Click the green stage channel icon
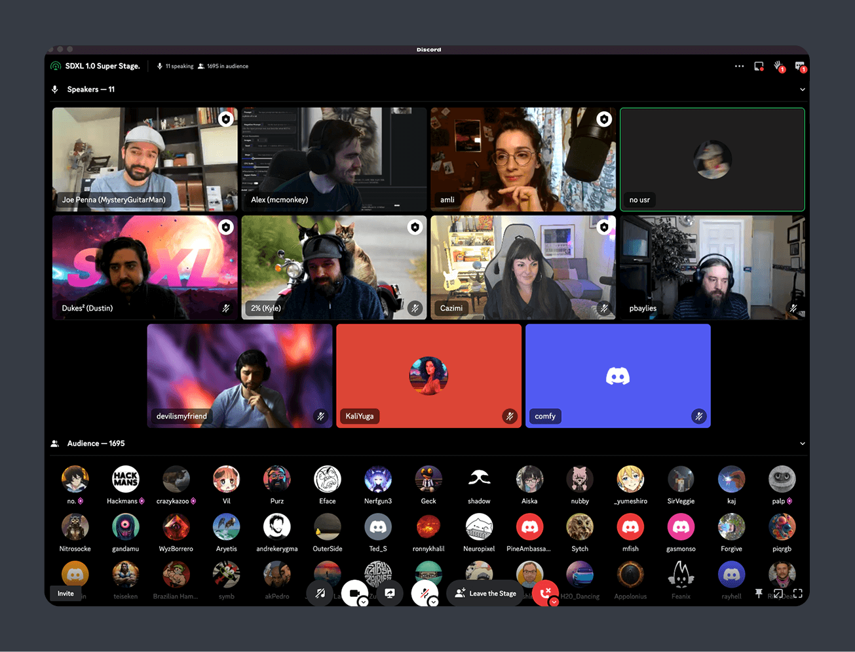This screenshot has height=652, width=855. [56, 66]
